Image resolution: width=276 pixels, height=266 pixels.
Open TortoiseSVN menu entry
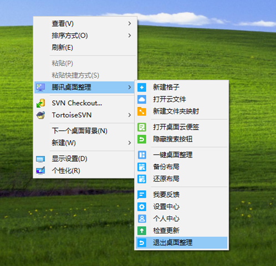tap(85, 115)
